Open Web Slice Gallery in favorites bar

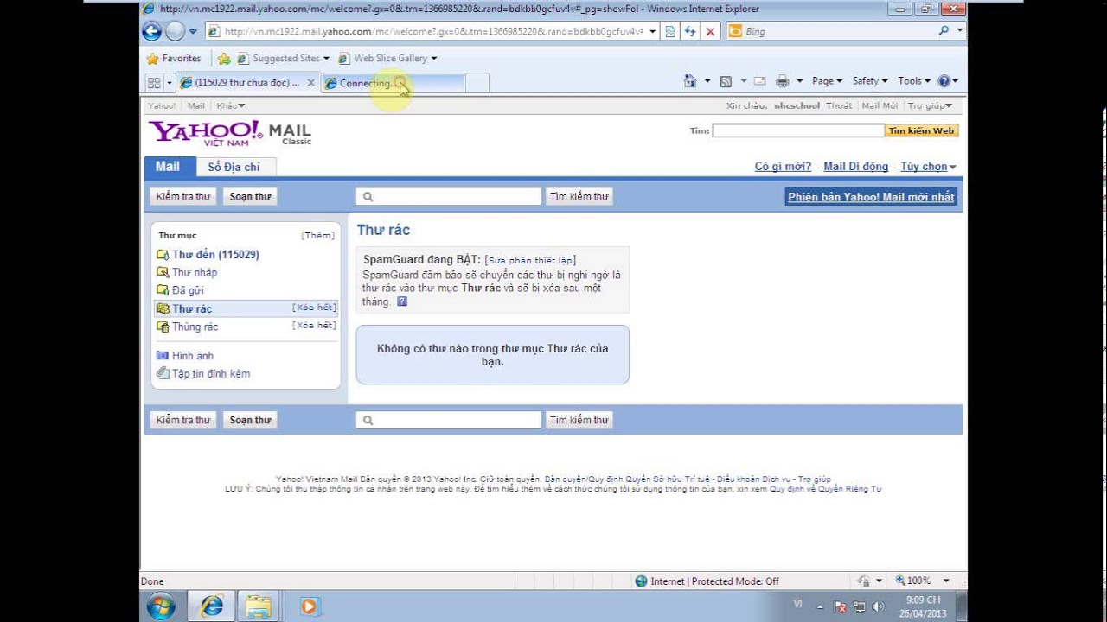[387, 58]
